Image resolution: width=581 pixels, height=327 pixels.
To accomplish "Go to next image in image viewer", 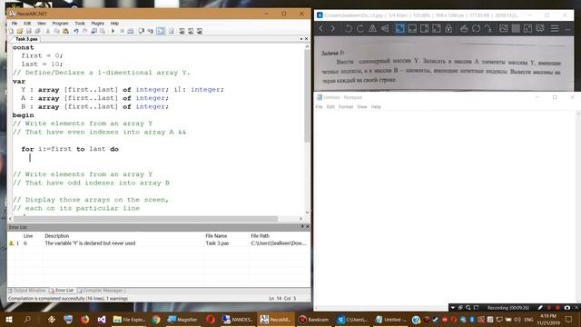I will [333, 28].
